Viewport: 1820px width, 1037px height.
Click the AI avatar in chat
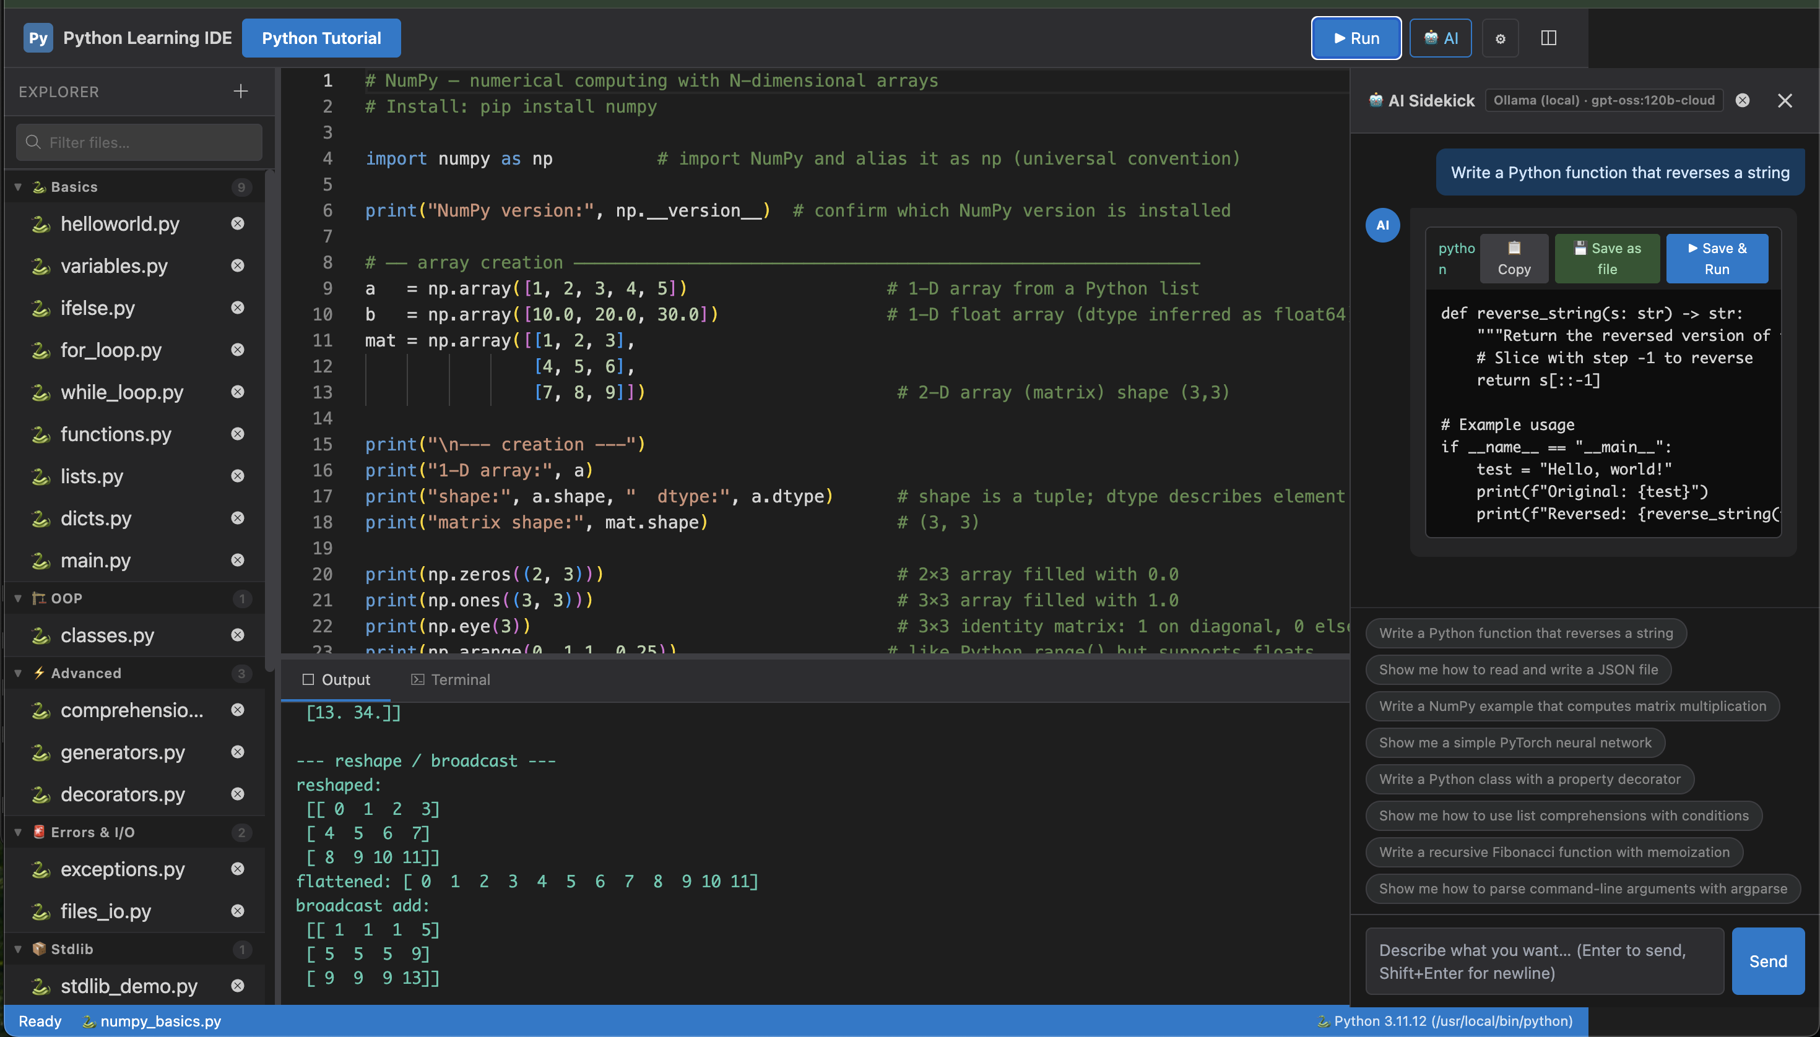click(x=1382, y=225)
